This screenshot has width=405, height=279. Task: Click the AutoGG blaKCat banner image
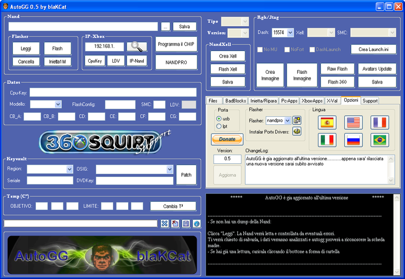point(102,255)
